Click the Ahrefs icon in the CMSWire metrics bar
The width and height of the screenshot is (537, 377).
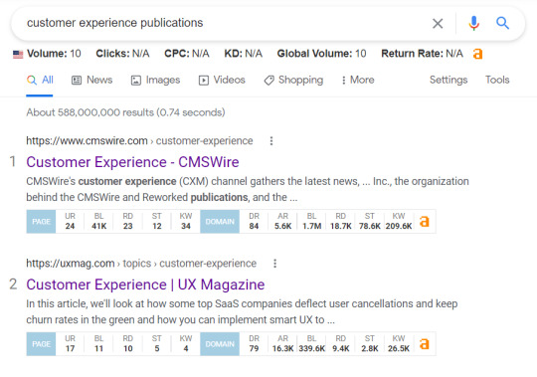[425, 222]
